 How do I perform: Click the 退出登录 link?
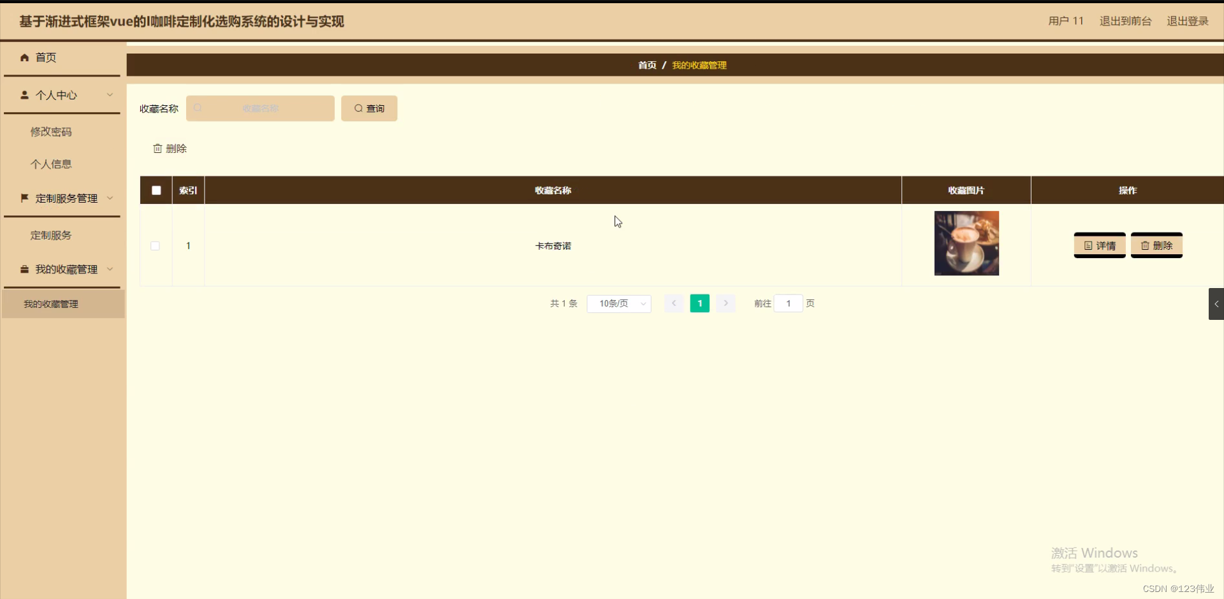[1187, 20]
